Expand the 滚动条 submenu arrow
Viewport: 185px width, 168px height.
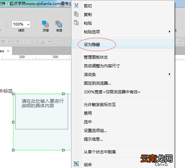pos(170,74)
